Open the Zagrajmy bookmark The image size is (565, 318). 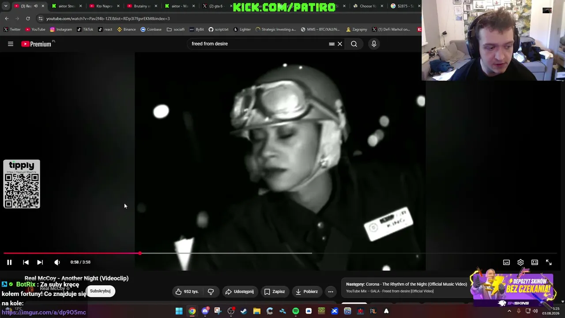[x=357, y=30]
